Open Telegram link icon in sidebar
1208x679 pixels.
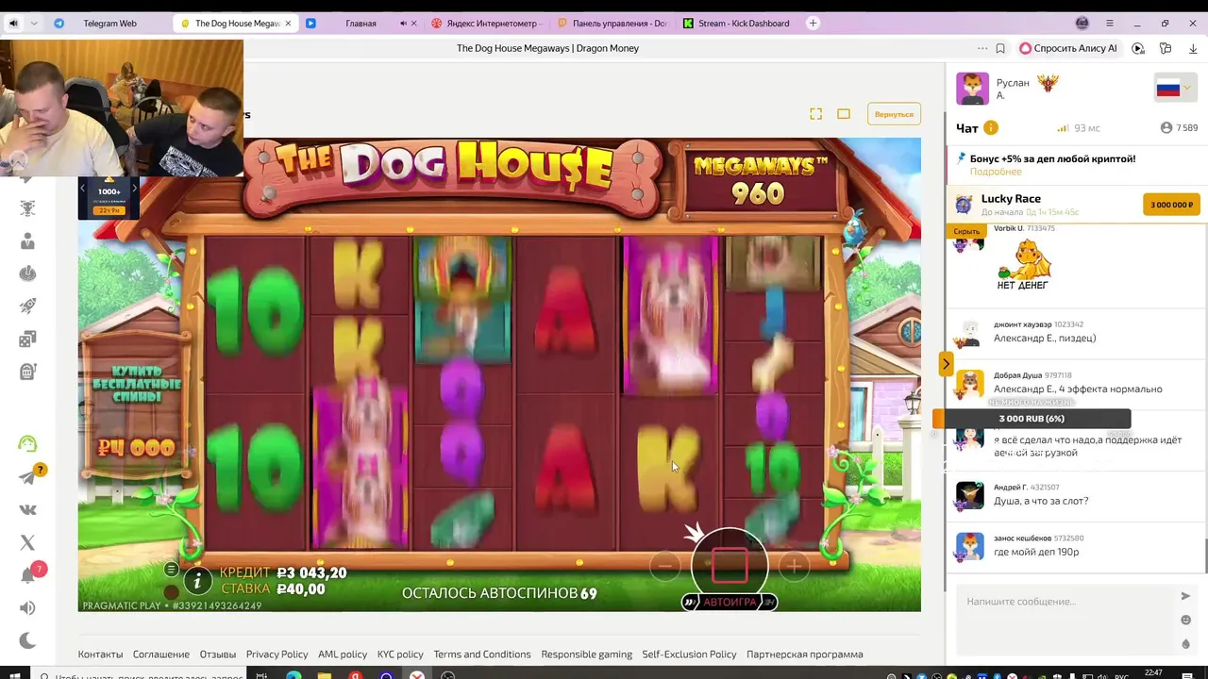point(27,478)
